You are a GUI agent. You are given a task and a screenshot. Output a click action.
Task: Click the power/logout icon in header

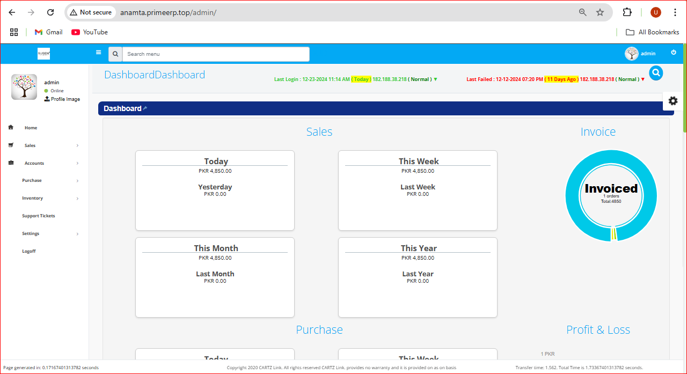673,53
